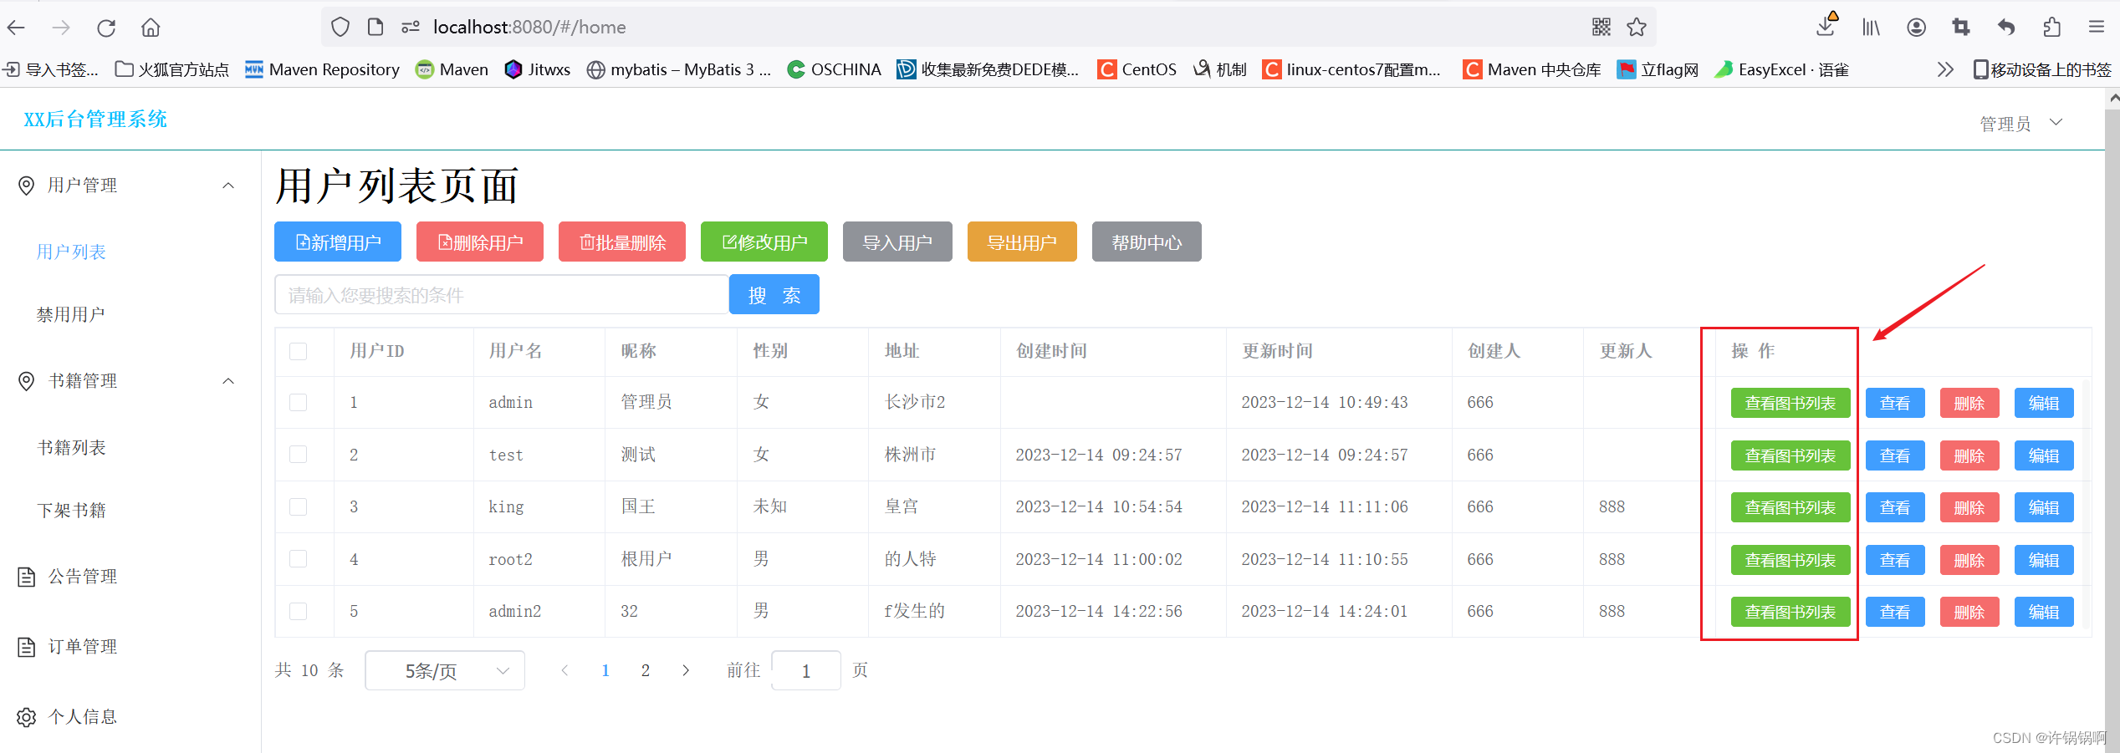Focus the search condition input field
Screen dimensions: 2120x753
pyautogui.click(x=502, y=294)
